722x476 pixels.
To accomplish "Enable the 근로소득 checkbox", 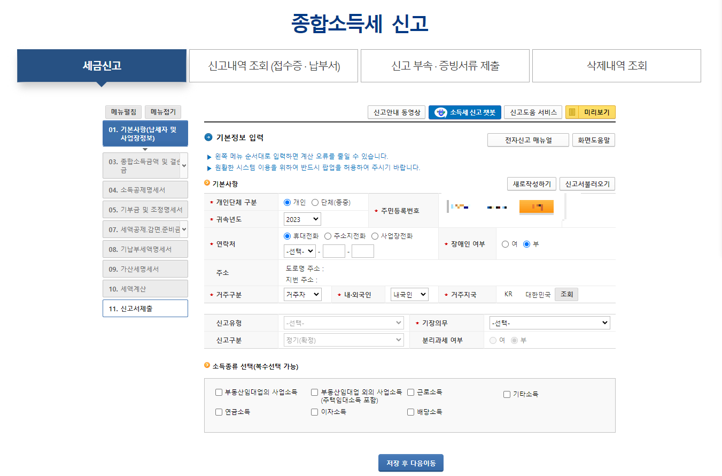I will point(410,392).
